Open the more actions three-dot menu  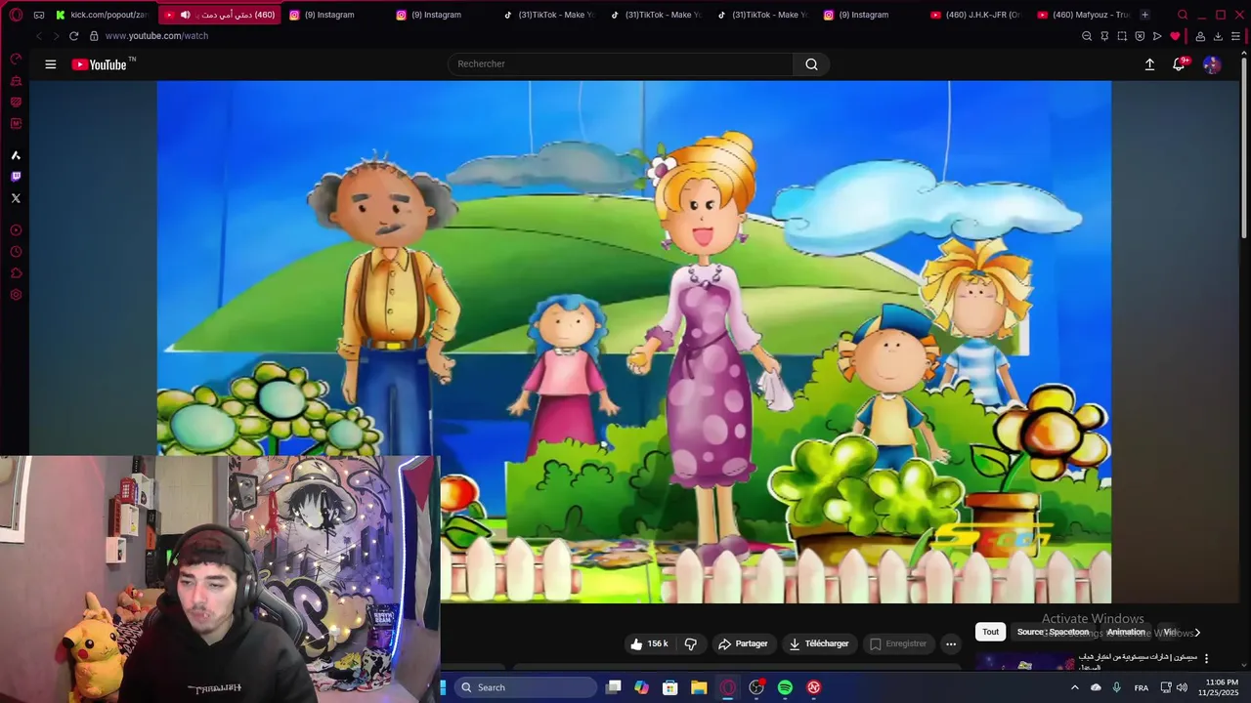click(951, 644)
